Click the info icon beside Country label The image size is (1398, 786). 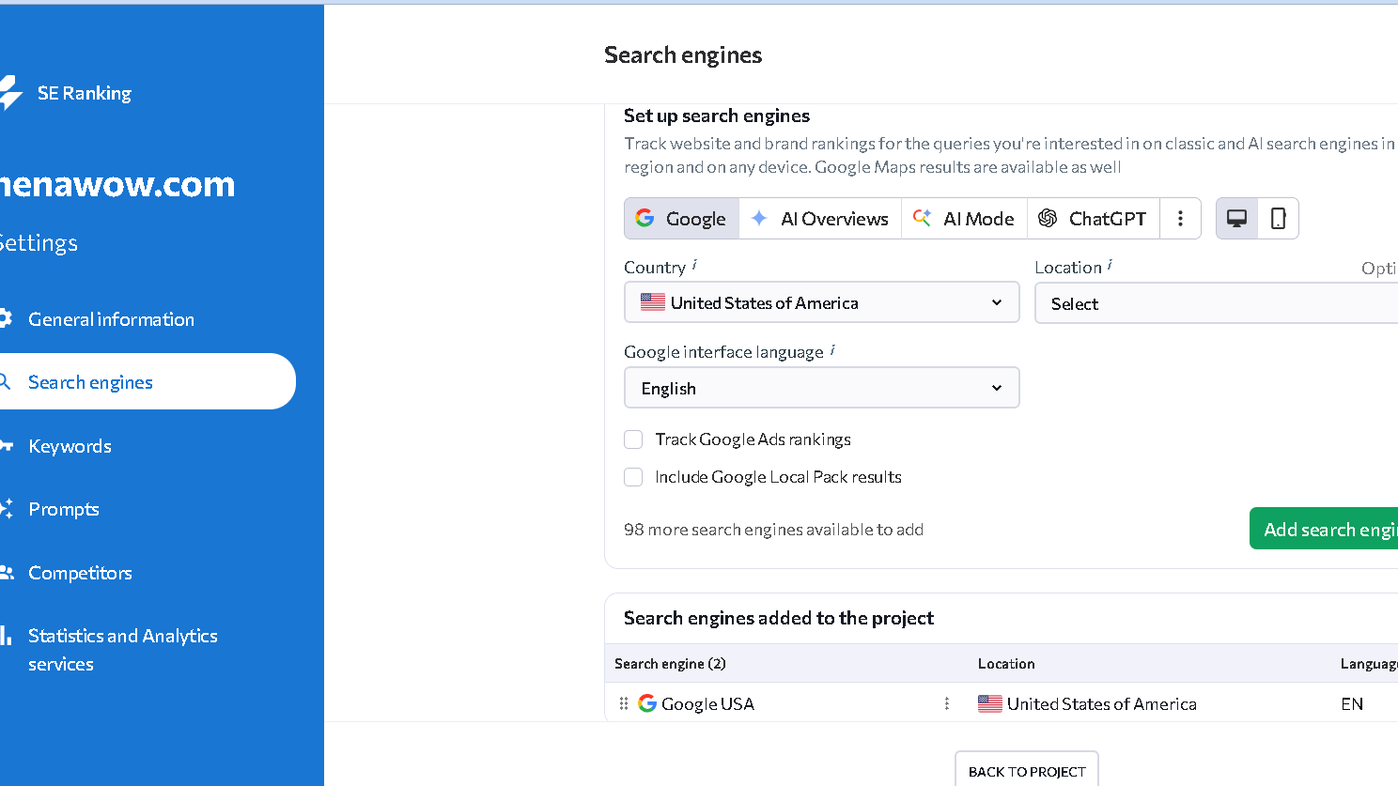[x=693, y=262]
